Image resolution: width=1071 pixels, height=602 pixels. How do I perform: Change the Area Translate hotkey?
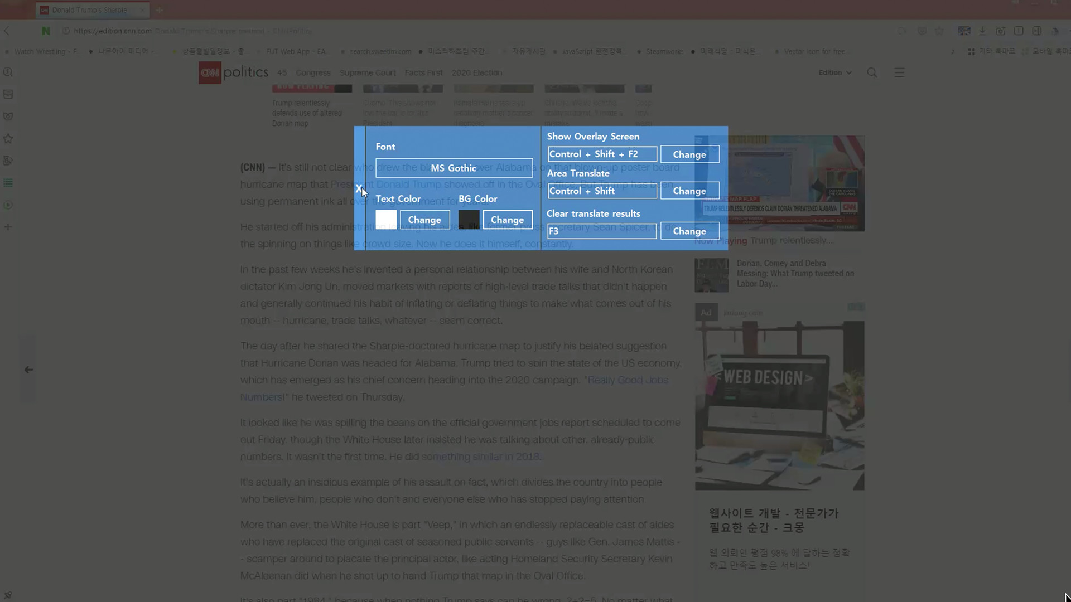pyautogui.click(x=689, y=191)
